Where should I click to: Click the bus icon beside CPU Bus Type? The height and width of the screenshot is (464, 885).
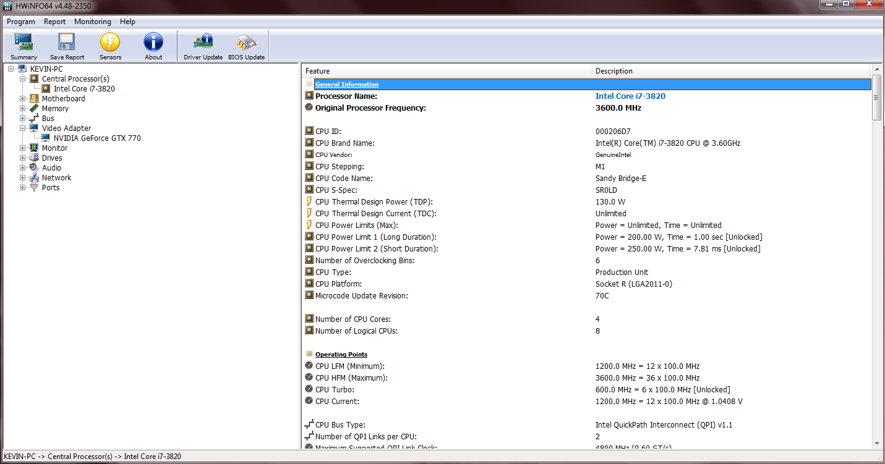309,424
